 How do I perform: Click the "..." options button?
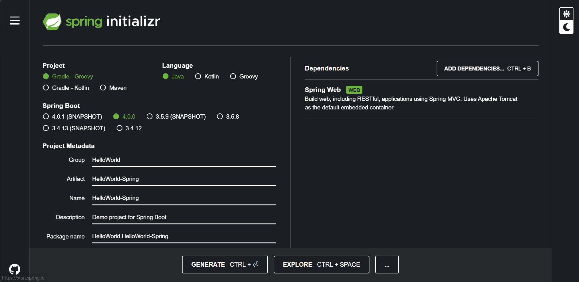pyautogui.click(x=387, y=264)
